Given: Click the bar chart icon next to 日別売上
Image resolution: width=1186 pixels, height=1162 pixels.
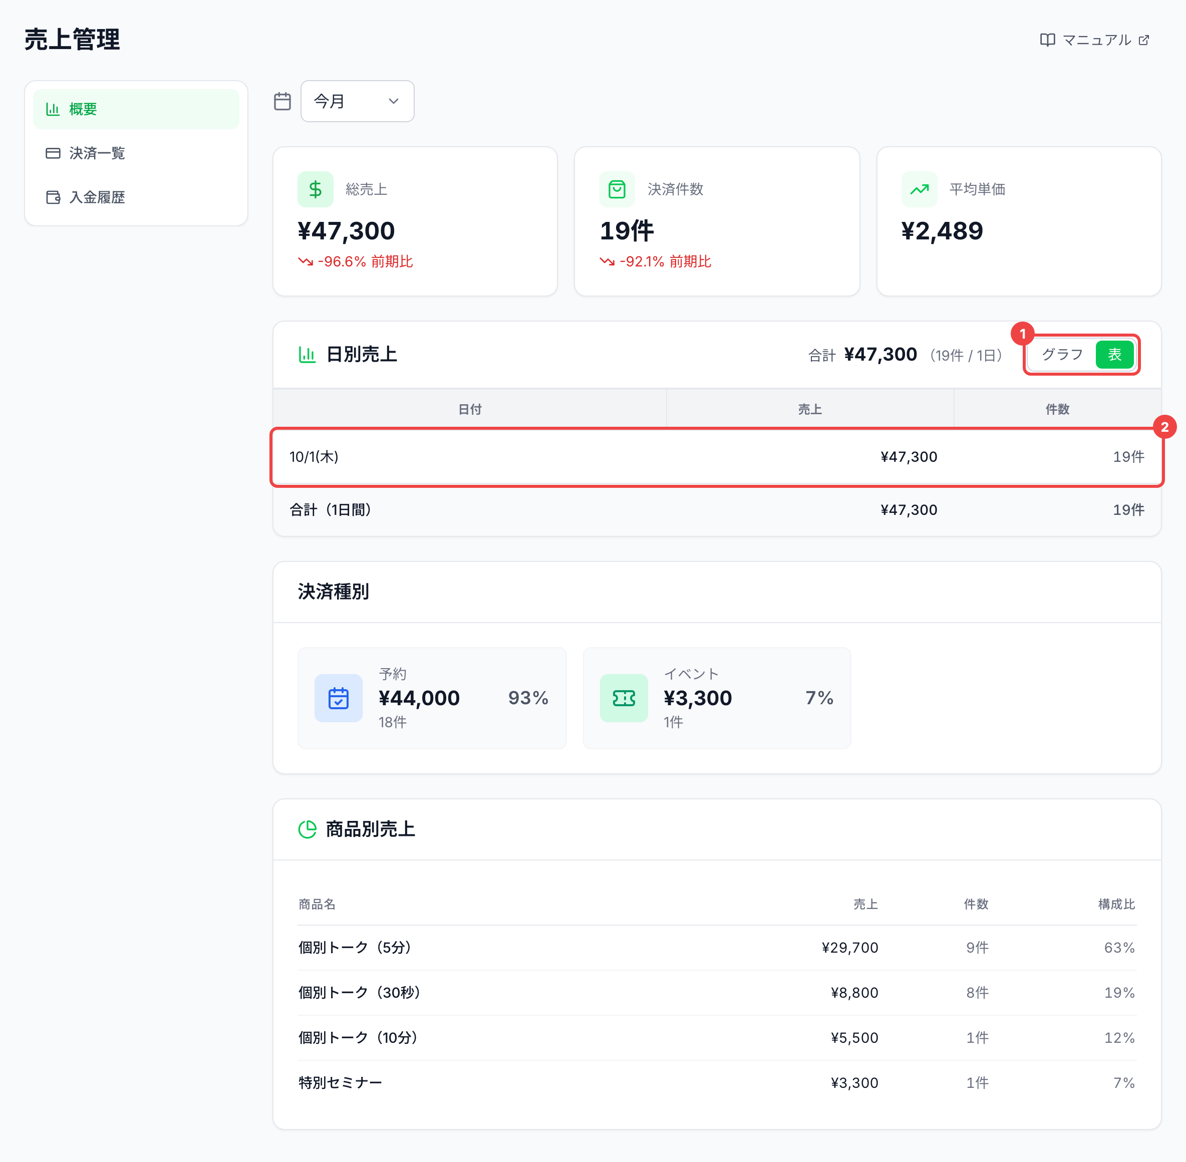Looking at the screenshot, I should (307, 355).
